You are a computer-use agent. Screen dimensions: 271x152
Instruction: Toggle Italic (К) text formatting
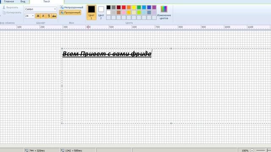[x=43, y=16]
